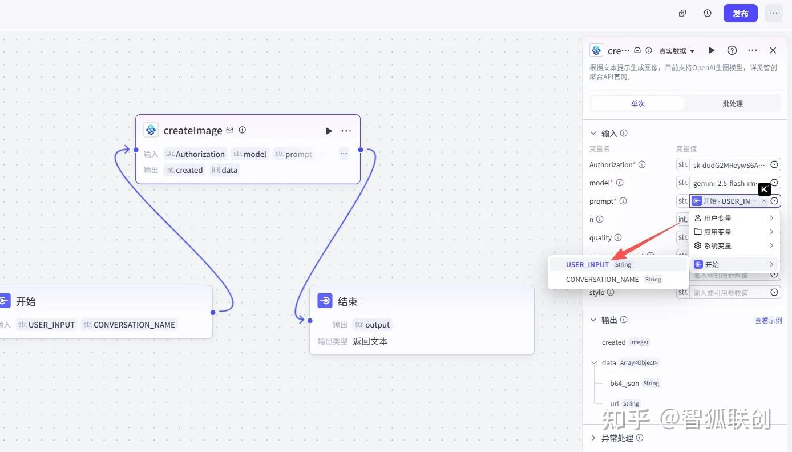Screen dimensions: 792x452
Task: Run the node from side panel play icon
Action: pyautogui.click(x=712, y=50)
